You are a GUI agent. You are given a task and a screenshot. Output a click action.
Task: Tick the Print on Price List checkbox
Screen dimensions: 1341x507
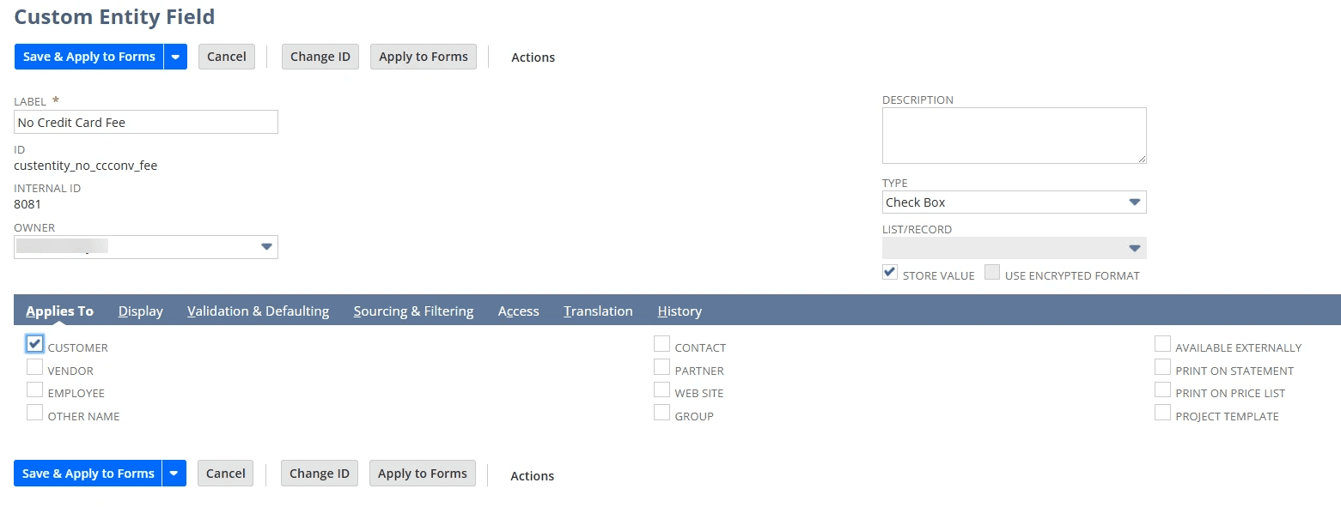pyautogui.click(x=1162, y=389)
